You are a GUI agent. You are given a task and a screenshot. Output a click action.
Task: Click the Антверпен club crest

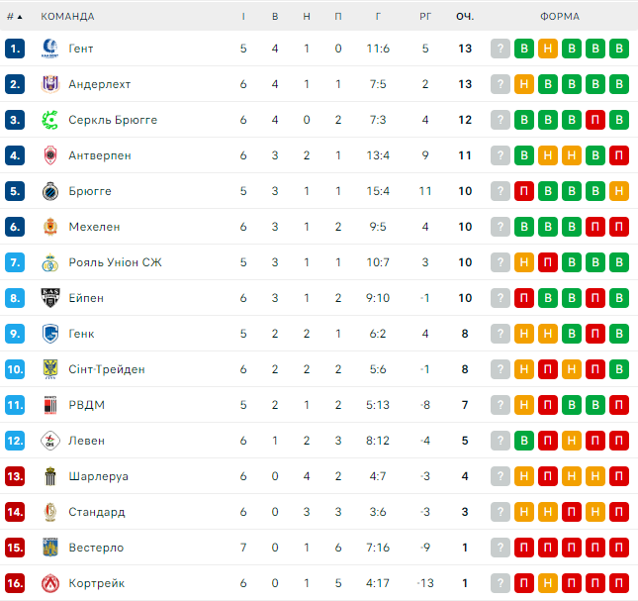point(50,155)
